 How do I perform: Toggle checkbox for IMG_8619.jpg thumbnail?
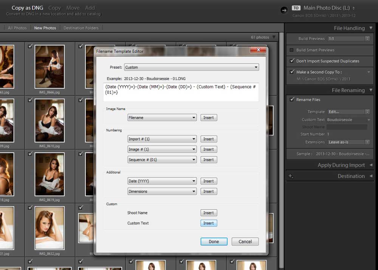coord(30,154)
